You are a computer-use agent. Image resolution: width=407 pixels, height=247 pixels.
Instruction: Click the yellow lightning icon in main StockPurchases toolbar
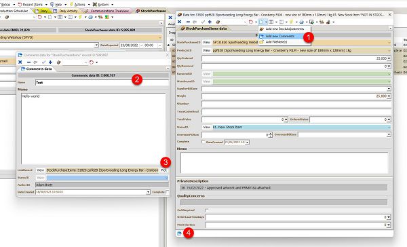pos(80,17)
